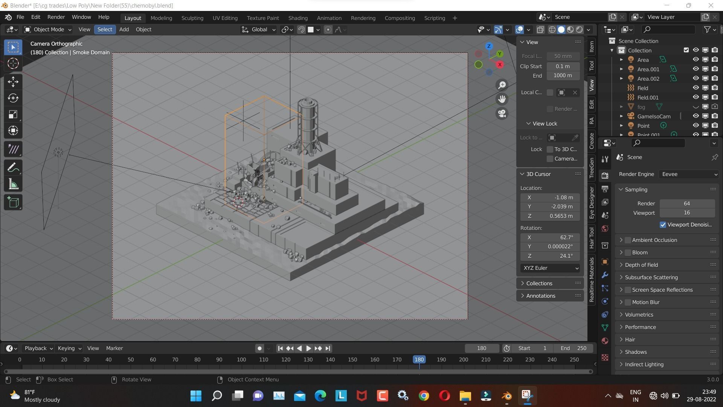
Task: Switch to rendered viewport shading
Action: [580, 29]
